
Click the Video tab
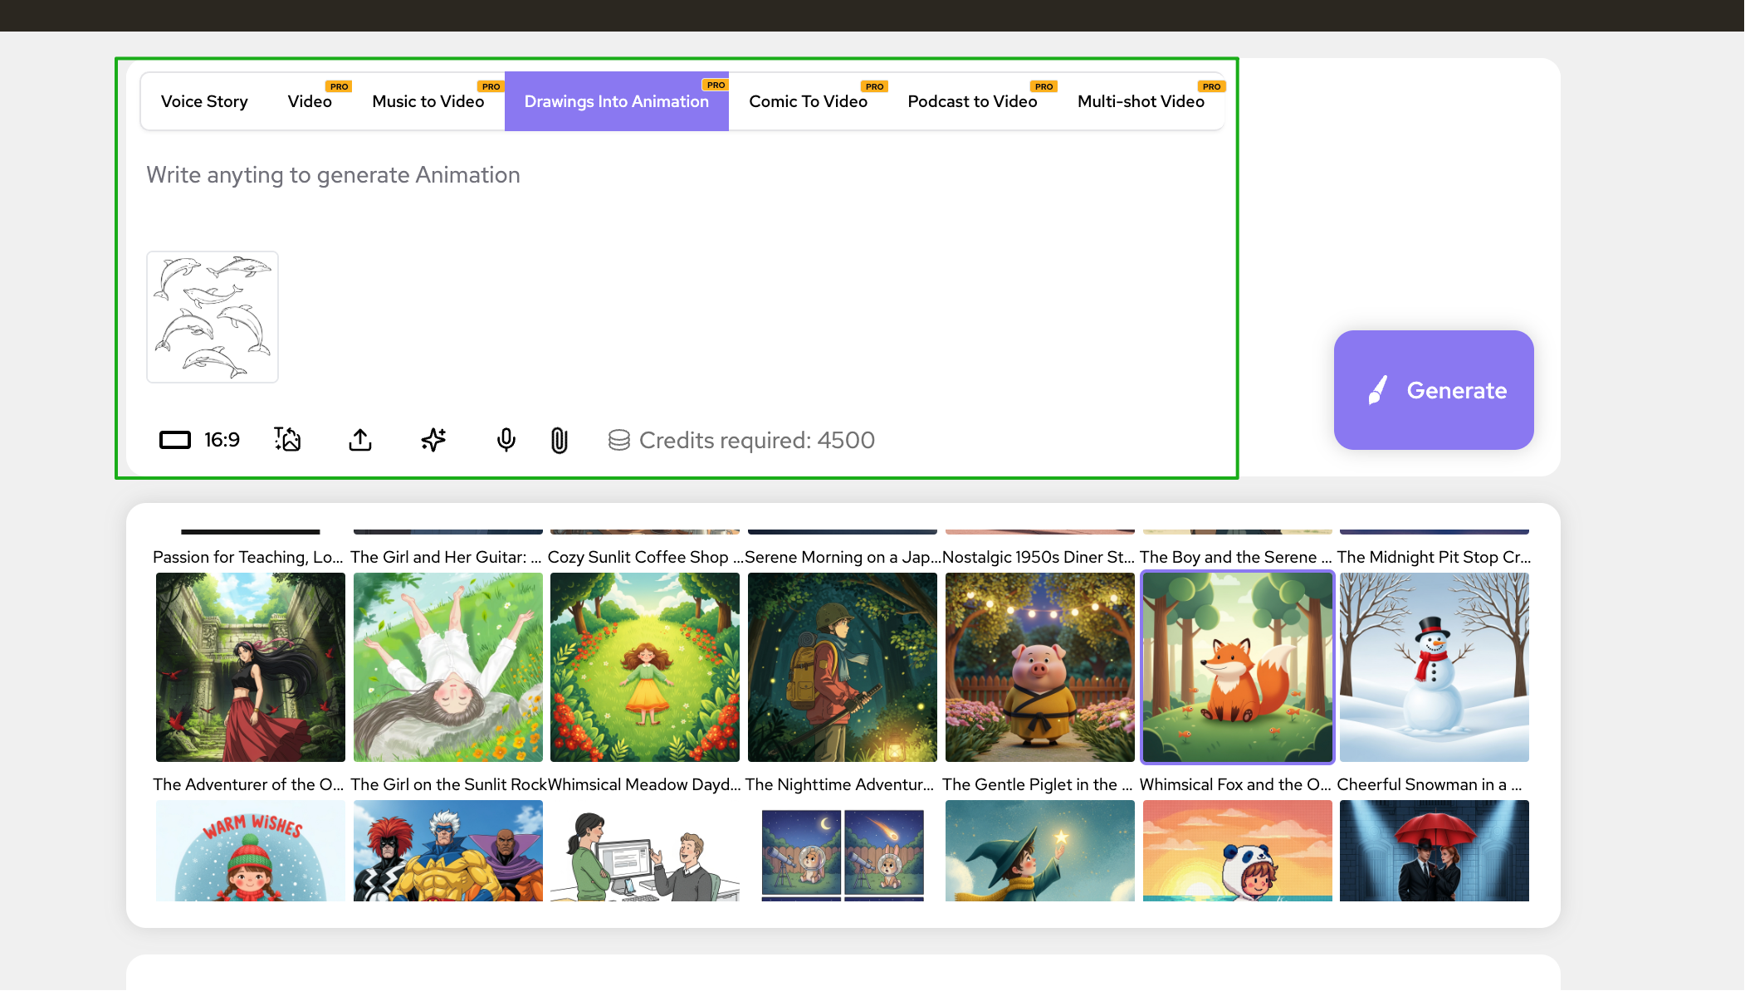[x=310, y=101]
